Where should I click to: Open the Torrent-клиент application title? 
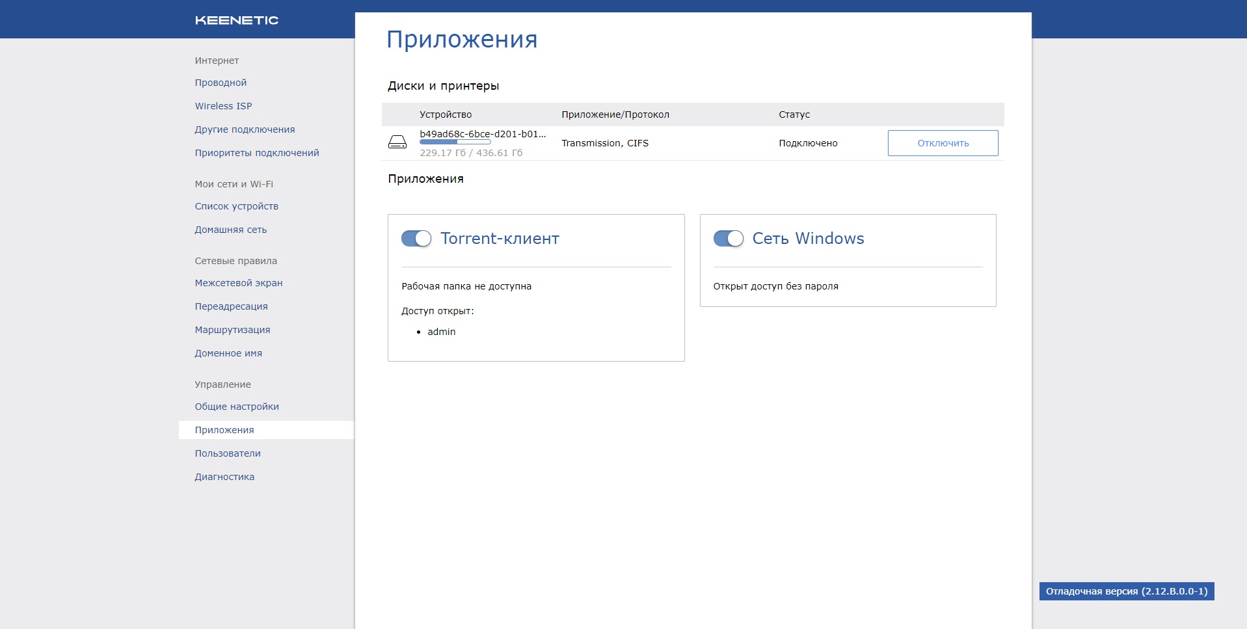pyautogui.click(x=500, y=239)
